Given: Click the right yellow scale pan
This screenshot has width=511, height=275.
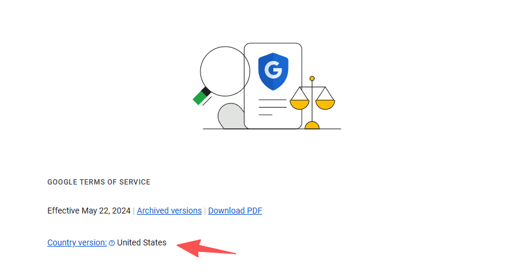Looking at the screenshot, I should pos(325,105).
